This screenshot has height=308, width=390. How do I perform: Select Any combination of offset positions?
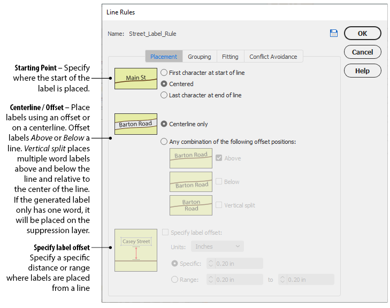coord(165,142)
